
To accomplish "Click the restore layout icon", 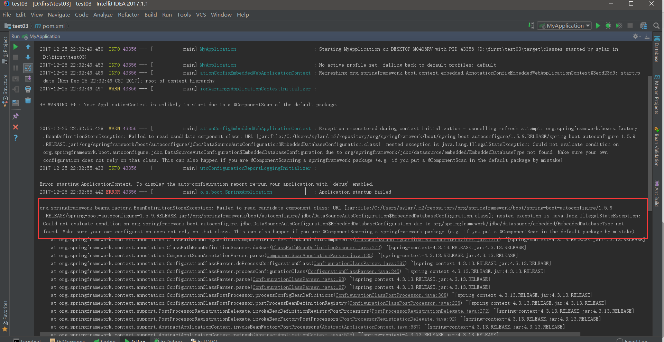I will [x=16, y=103].
